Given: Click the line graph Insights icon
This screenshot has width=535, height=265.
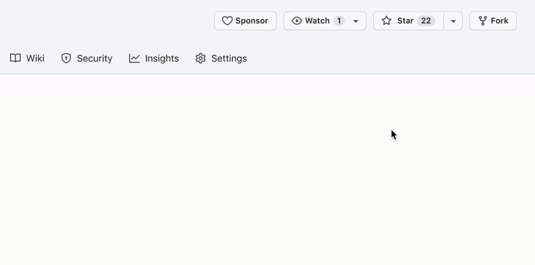Looking at the screenshot, I should (134, 58).
